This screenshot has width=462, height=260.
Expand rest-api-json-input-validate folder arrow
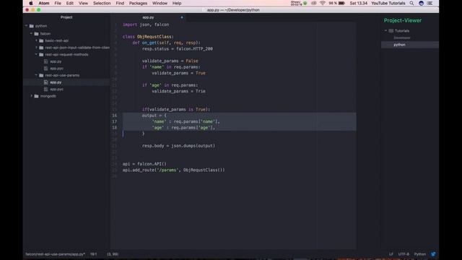37,48
